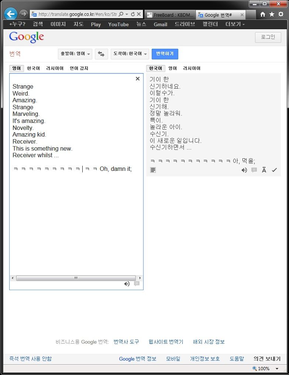The height and width of the screenshot is (375, 289).
Task: Click the source text example usage icon
Action: (x=137, y=283)
